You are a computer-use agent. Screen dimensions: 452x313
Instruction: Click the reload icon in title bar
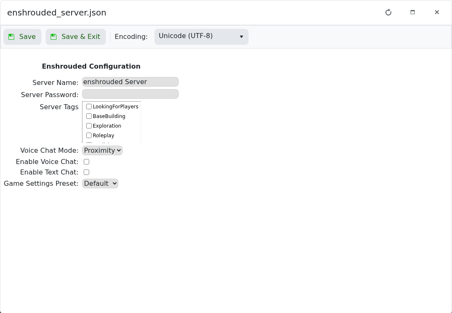[x=388, y=13]
